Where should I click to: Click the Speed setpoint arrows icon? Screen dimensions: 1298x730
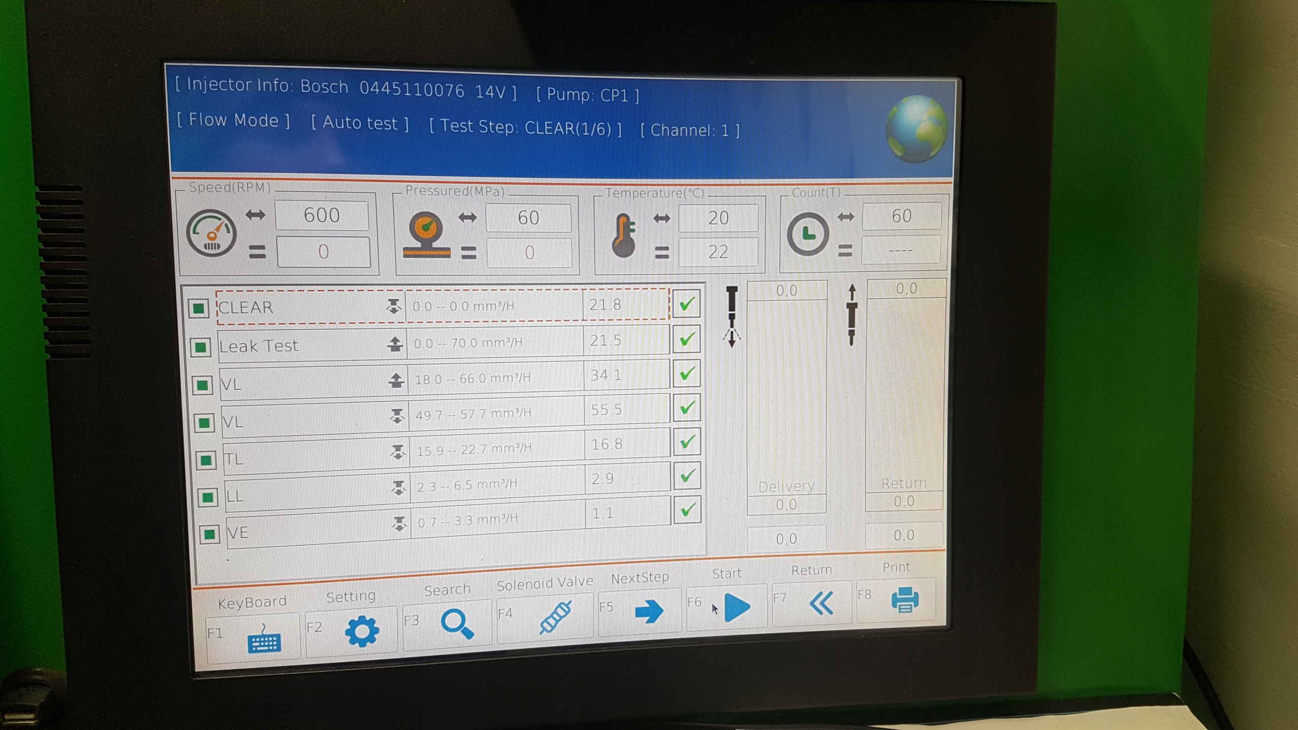(x=255, y=215)
